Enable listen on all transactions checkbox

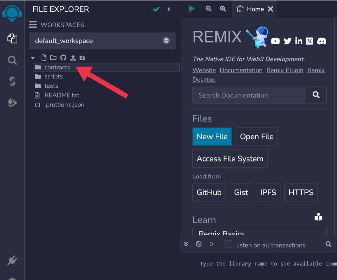pyautogui.click(x=228, y=244)
